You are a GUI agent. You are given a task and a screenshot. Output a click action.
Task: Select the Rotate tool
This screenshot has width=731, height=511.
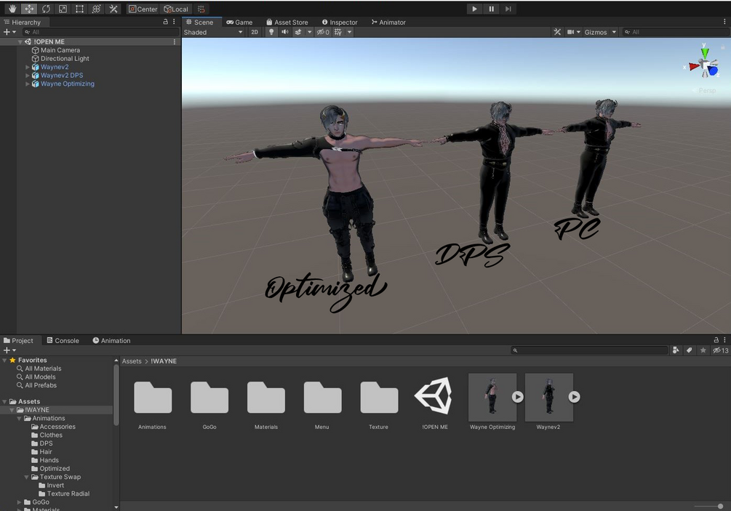[46, 9]
